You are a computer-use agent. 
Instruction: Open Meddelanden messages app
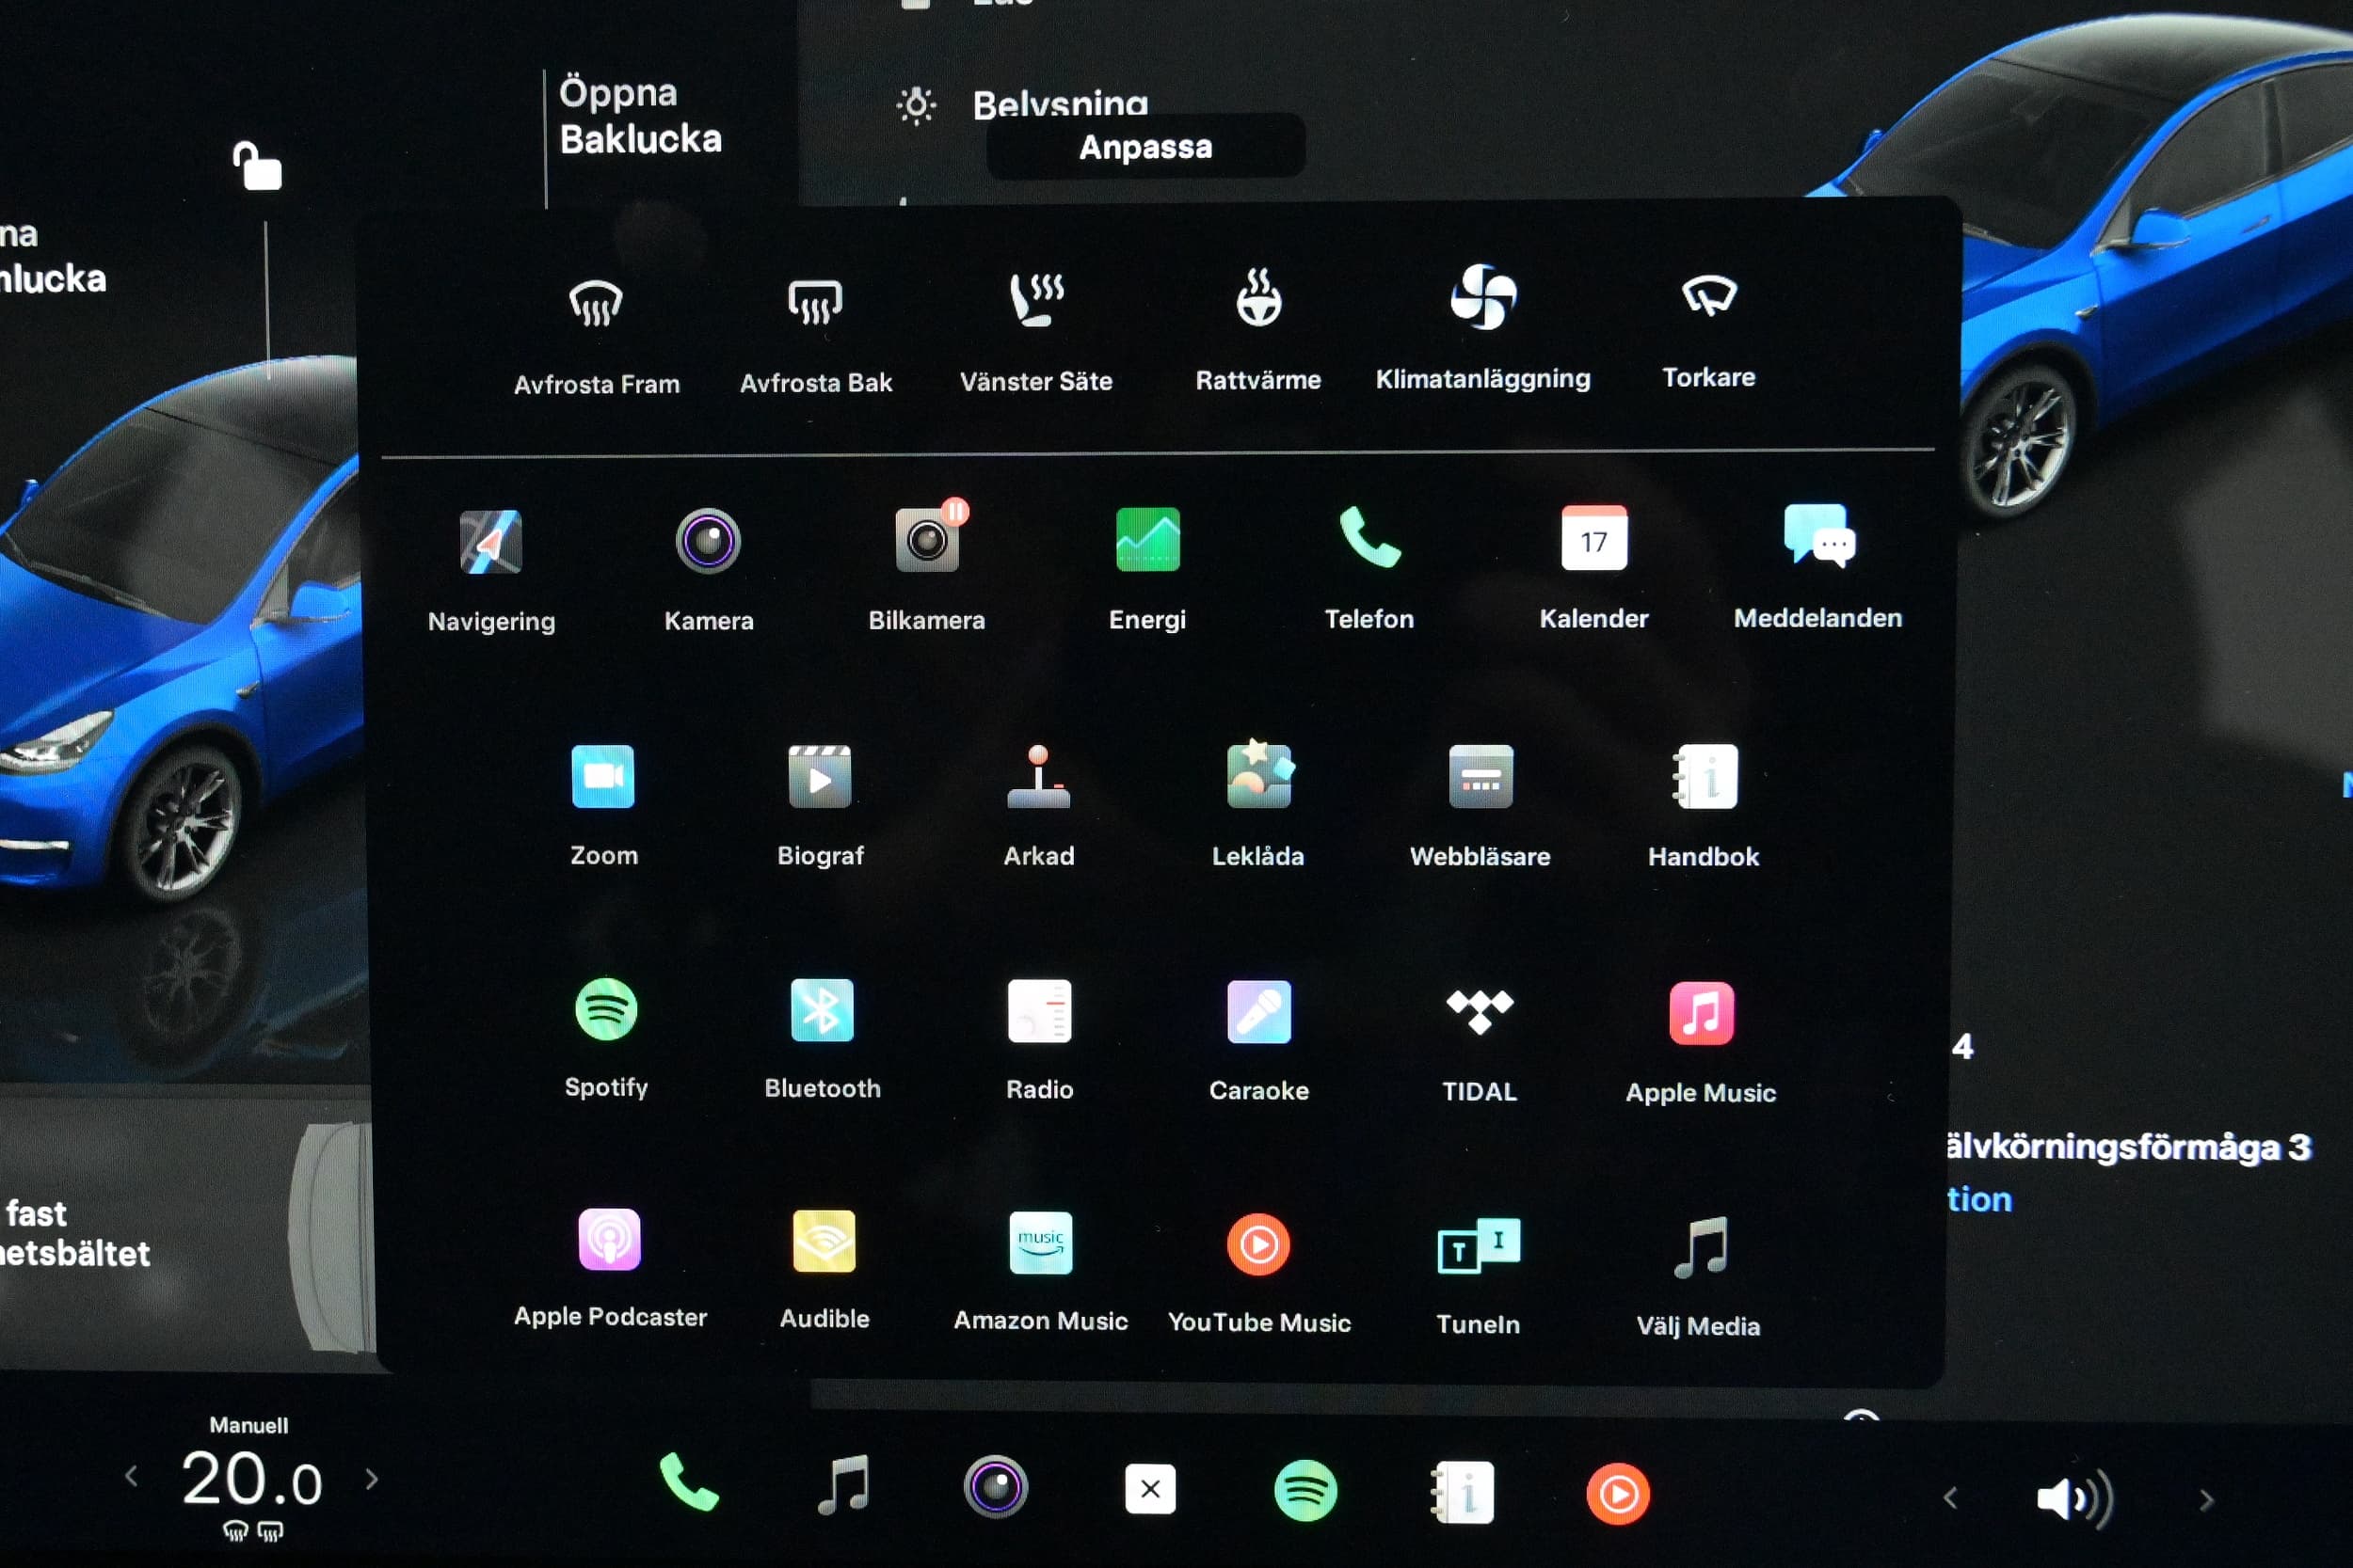tap(1817, 566)
